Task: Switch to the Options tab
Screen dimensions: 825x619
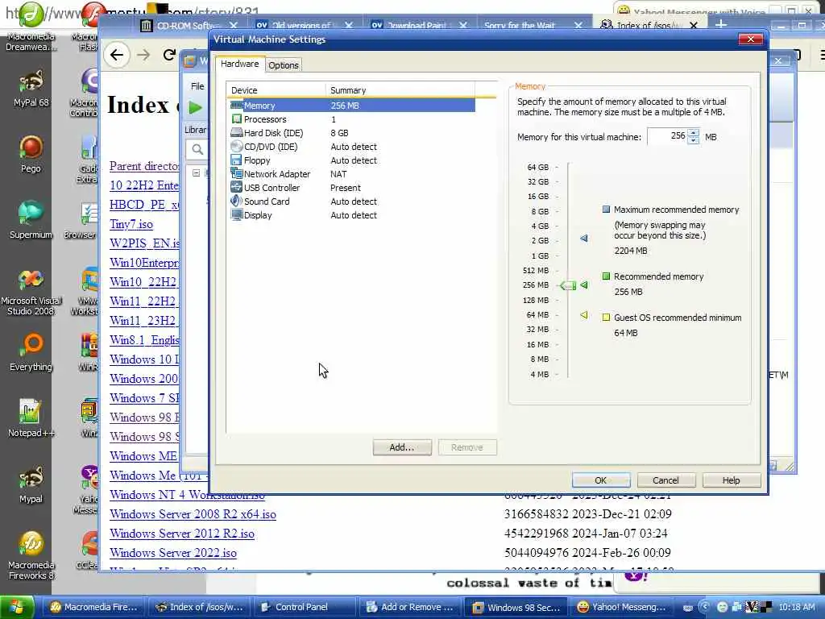Action: tap(283, 64)
